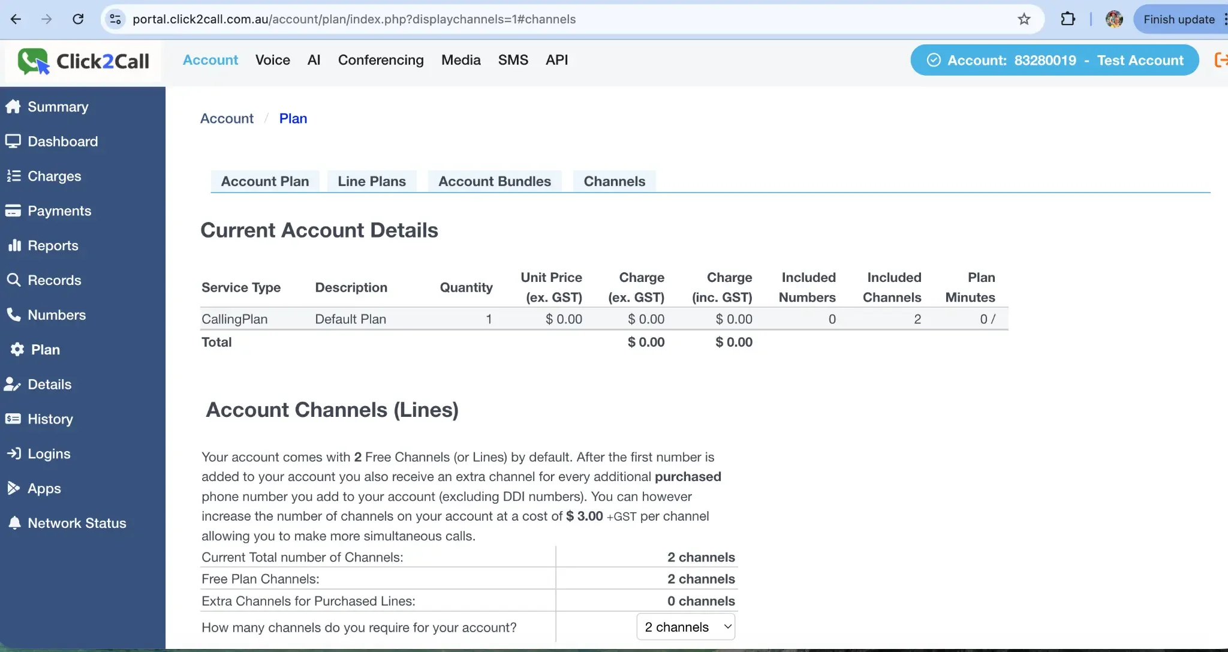
Task: Open the Reports section
Action: click(53, 245)
